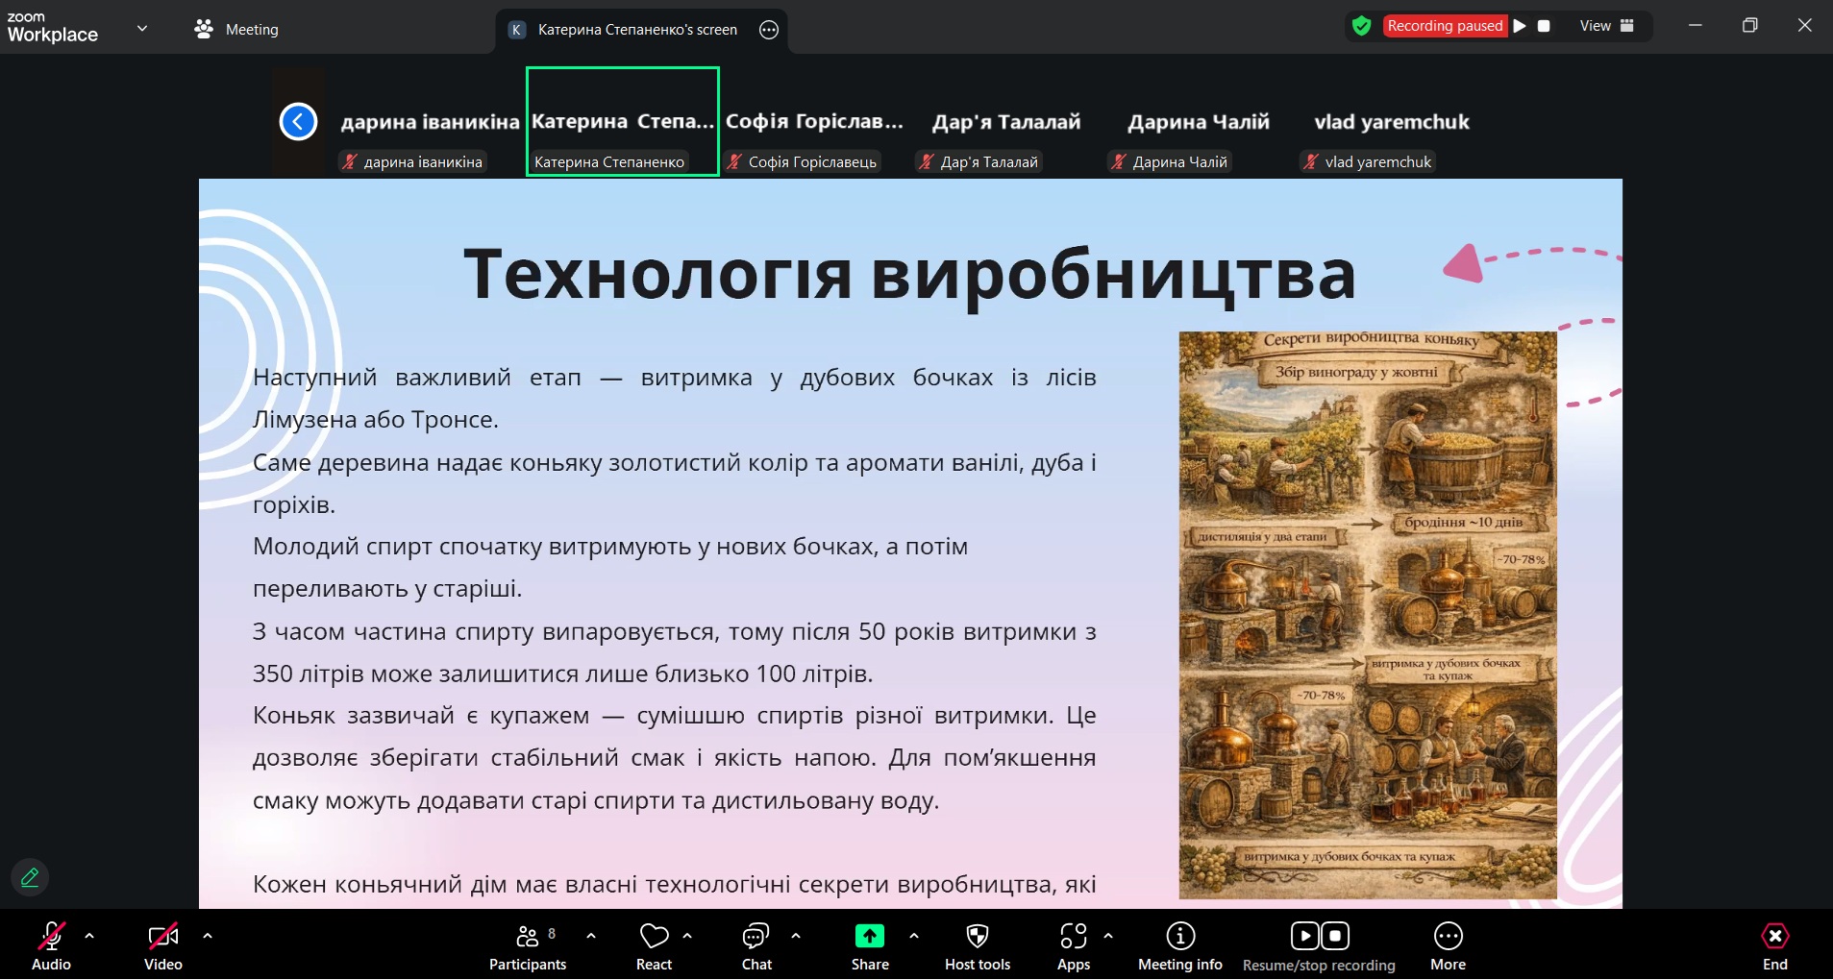
Task: Select Дарина Чалій participant tile
Action: (x=1199, y=122)
